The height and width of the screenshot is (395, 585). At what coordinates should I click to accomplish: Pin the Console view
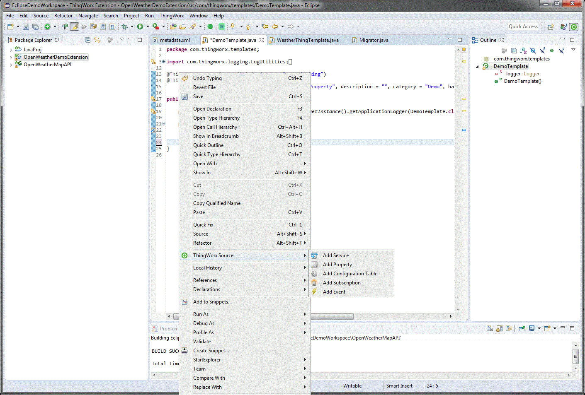click(522, 328)
